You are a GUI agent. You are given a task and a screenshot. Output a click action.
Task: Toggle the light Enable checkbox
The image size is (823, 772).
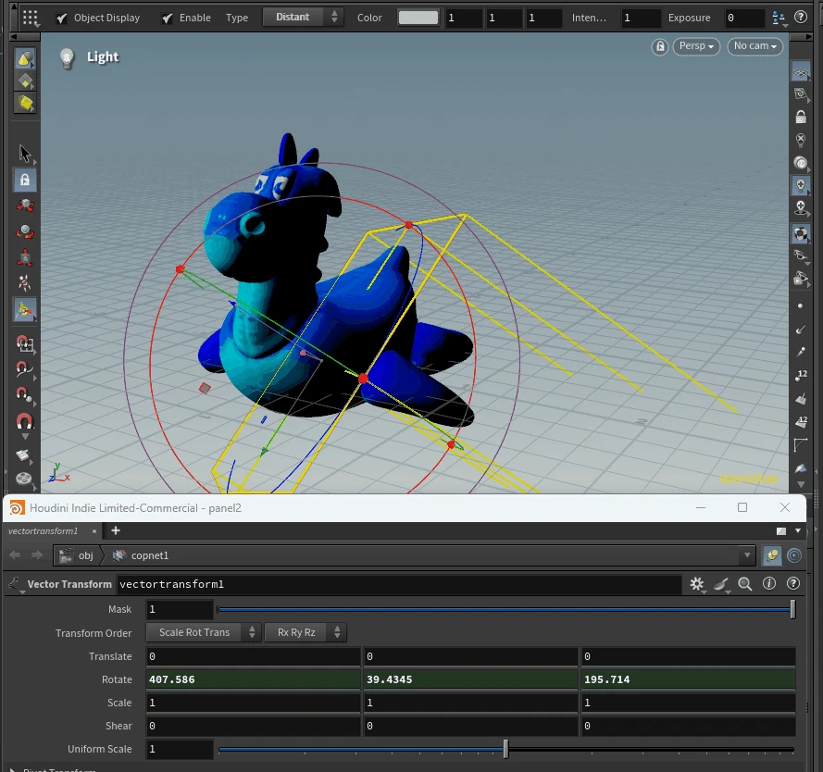pyautogui.click(x=167, y=19)
